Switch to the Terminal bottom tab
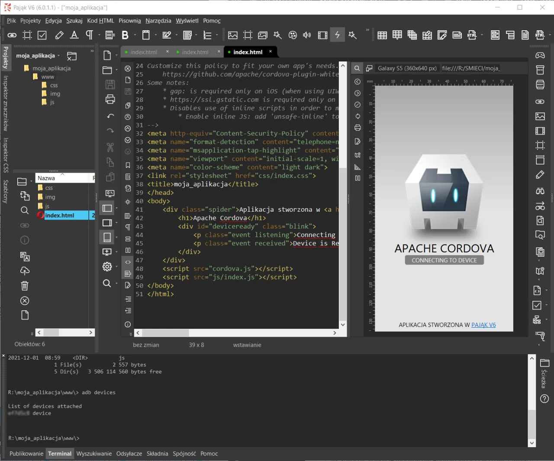554x461 pixels. [x=60, y=454]
